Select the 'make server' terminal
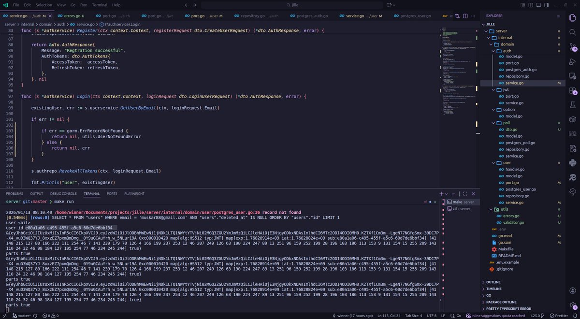The height and width of the screenshot is (319, 580). 462,202
